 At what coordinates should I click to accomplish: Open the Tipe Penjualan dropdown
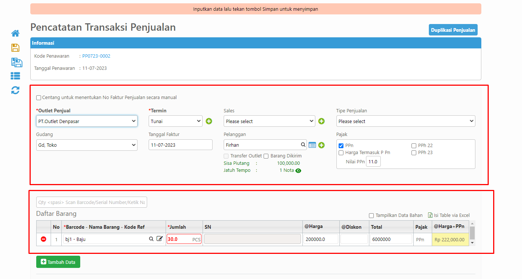(x=406, y=121)
